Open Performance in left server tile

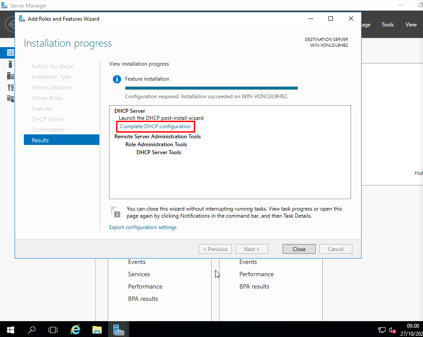click(x=145, y=286)
